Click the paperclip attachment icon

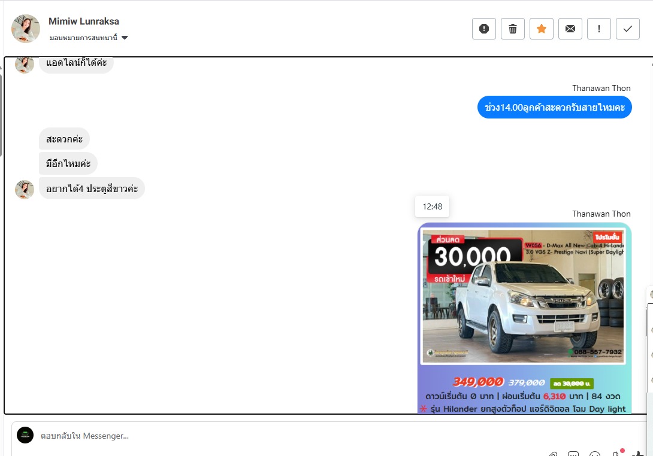click(x=552, y=454)
